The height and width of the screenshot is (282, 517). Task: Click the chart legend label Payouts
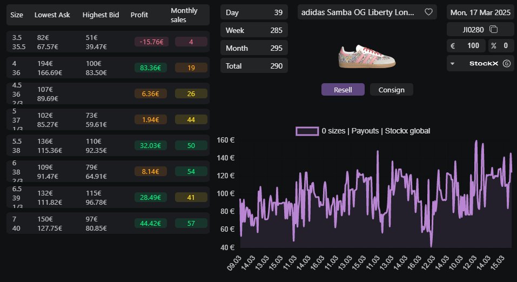pos(365,131)
